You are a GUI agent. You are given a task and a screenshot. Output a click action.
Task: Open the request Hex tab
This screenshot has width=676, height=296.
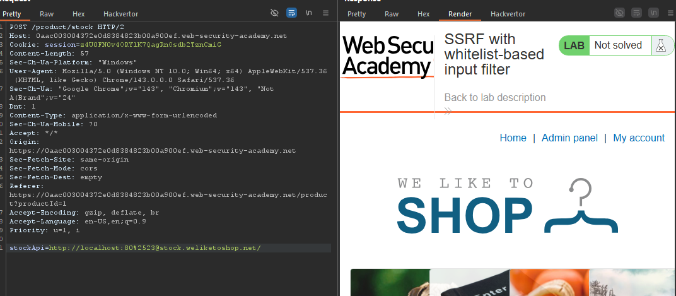tap(78, 14)
